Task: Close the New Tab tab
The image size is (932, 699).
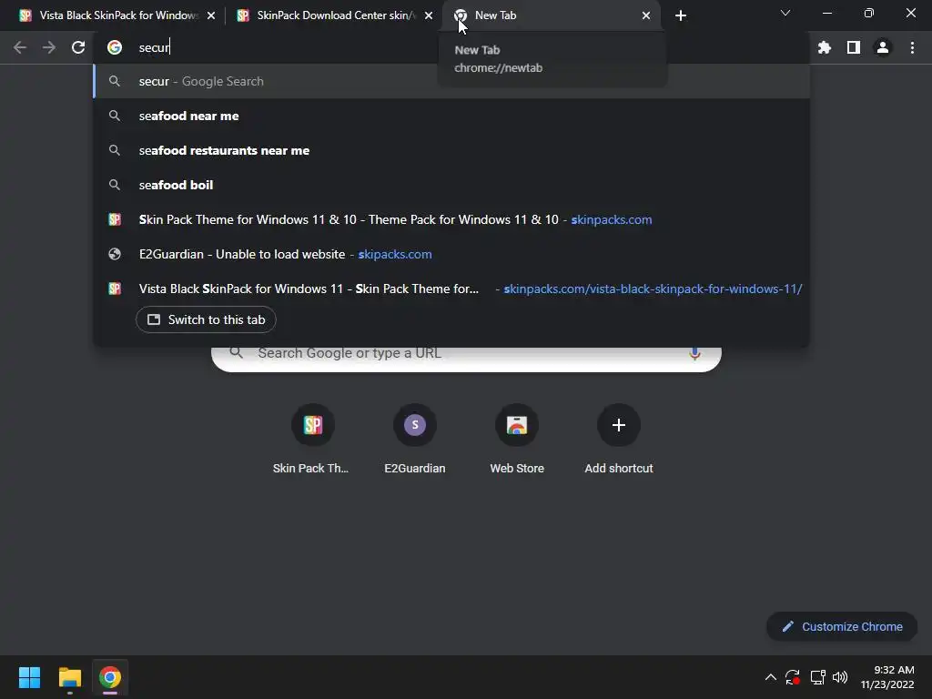Action: click(x=646, y=15)
